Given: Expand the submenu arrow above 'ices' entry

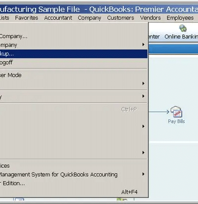Looking at the screenshot, I should [x=144, y=153].
